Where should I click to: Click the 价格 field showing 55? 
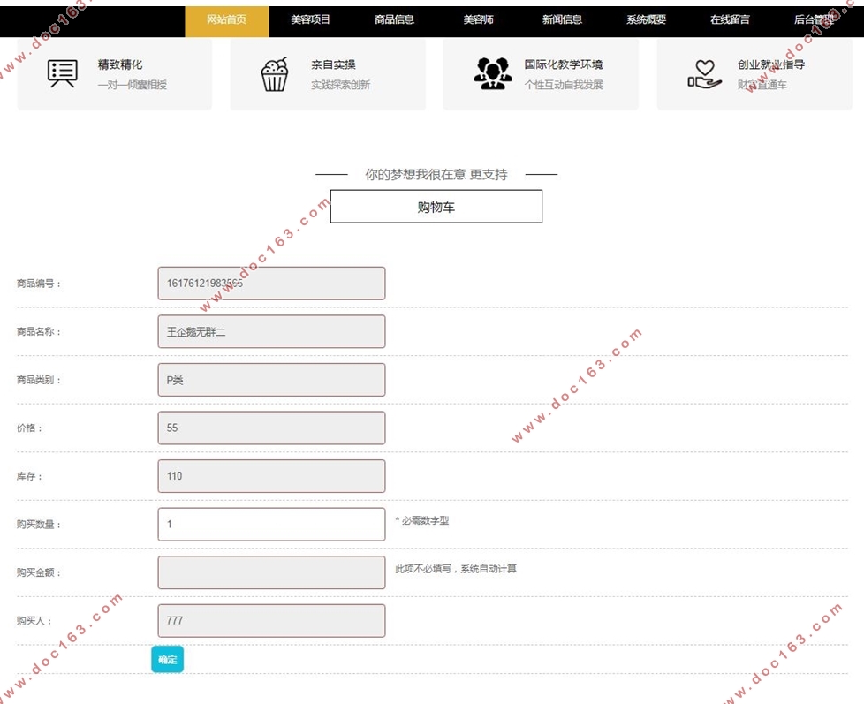271,428
